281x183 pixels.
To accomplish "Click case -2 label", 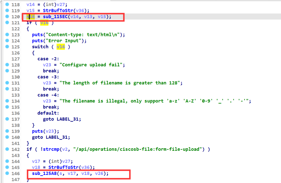I will 48,59.
